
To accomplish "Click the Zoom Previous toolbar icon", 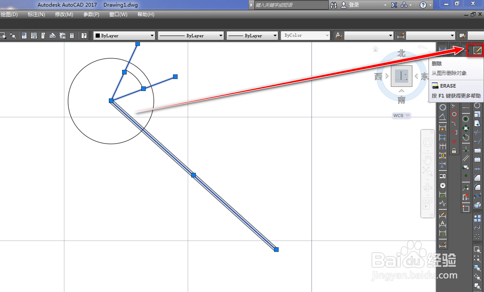I will pyautogui.click(x=13, y=36).
